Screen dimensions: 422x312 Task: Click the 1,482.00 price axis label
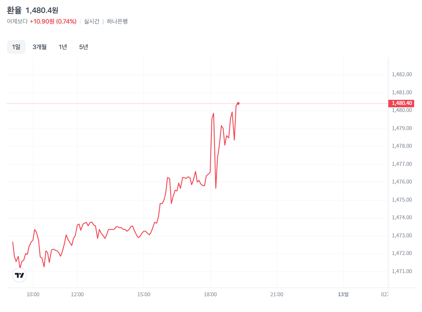pos(402,75)
